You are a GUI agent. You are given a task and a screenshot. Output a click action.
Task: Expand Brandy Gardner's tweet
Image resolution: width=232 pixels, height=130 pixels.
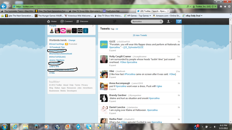[x=113, y=101]
